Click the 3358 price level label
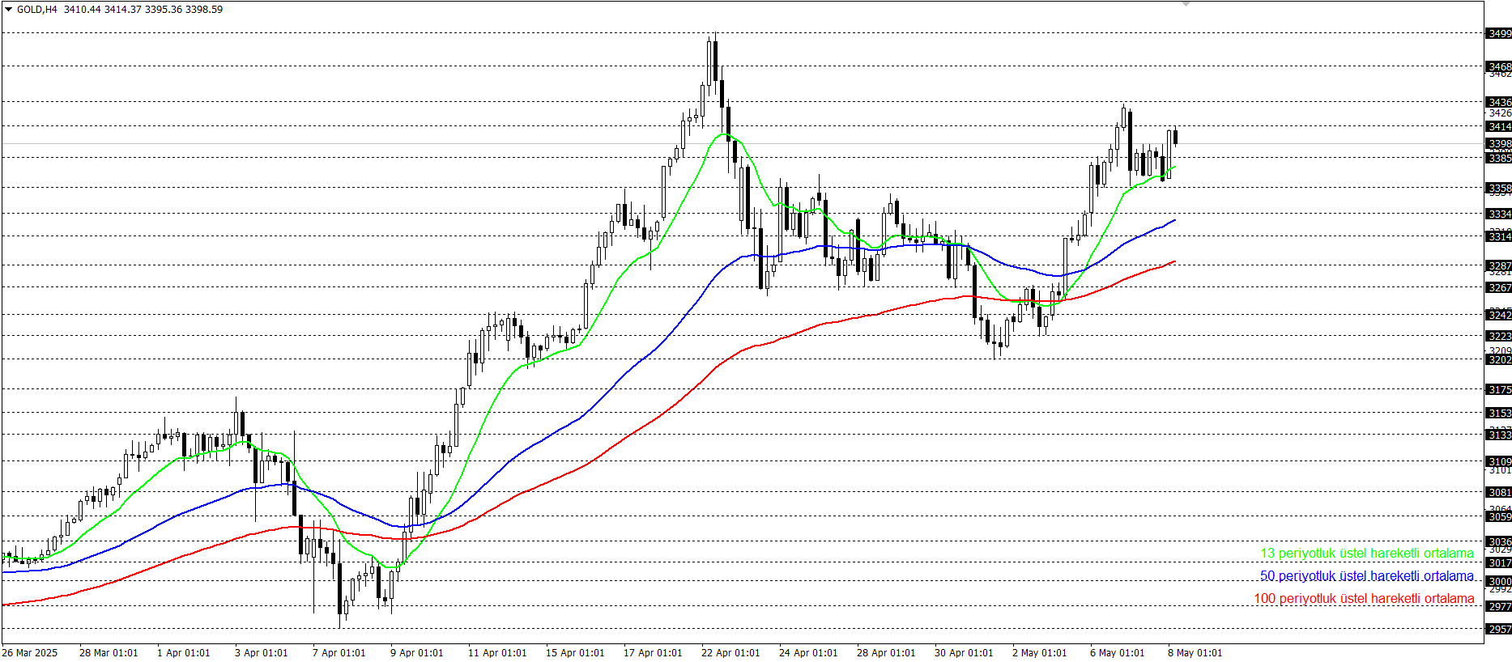The width and height of the screenshot is (1512, 662). click(1499, 188)
